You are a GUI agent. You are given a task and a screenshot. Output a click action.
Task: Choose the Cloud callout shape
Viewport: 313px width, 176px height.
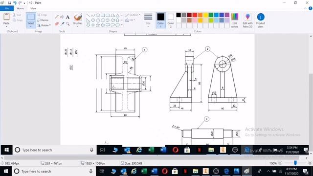(117, 25)
